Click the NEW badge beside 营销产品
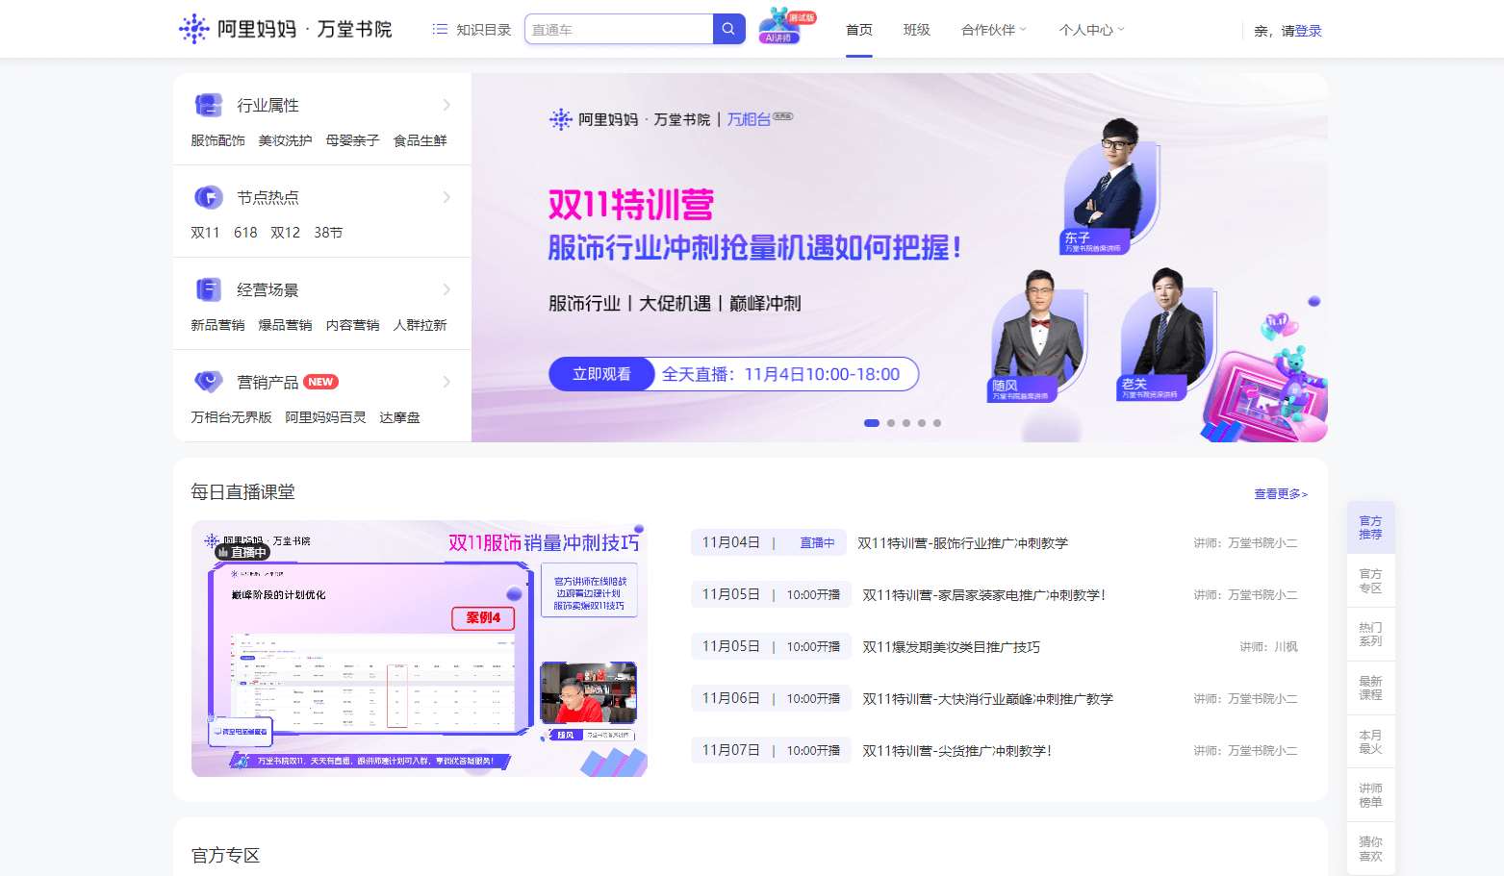 (320, 382)
